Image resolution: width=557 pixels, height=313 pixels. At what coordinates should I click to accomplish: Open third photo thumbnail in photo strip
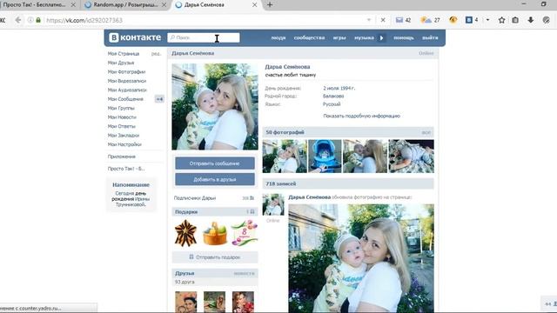click(365, 156)
